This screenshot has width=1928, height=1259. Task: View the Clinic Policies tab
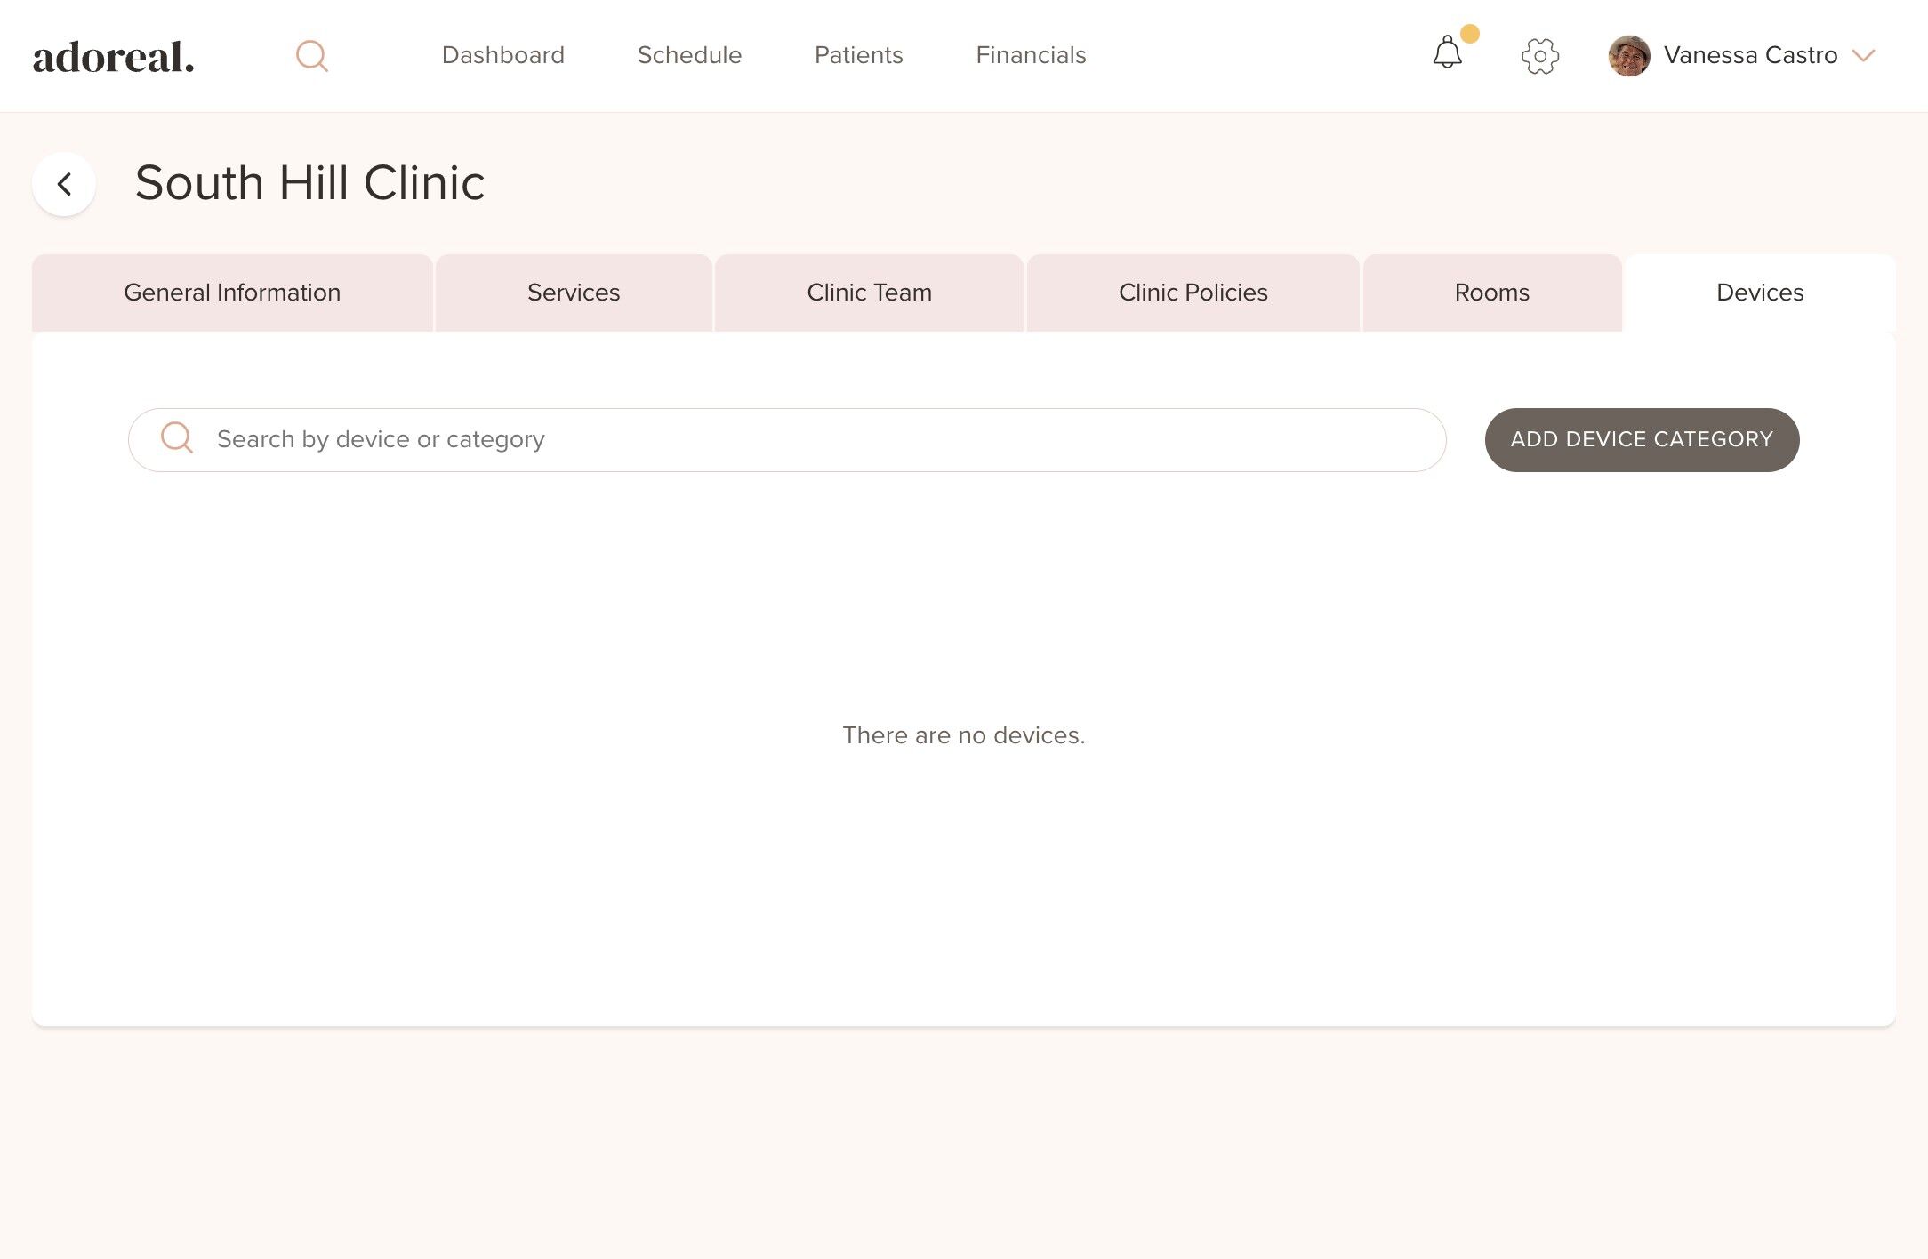click(x=1193, y=293)
